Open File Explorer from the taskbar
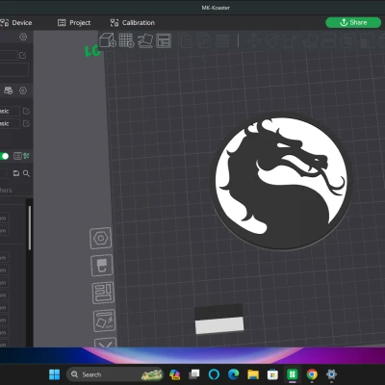The height and width of the screenshot is (385, 385). (253, 374)
